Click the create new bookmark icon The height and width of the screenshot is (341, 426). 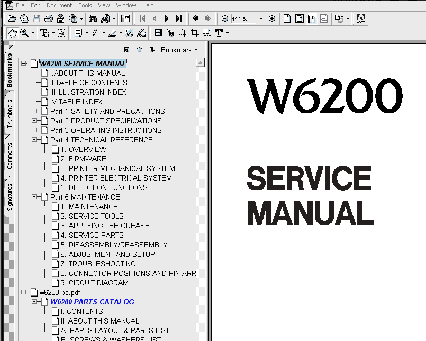click(x=126, y=50)
